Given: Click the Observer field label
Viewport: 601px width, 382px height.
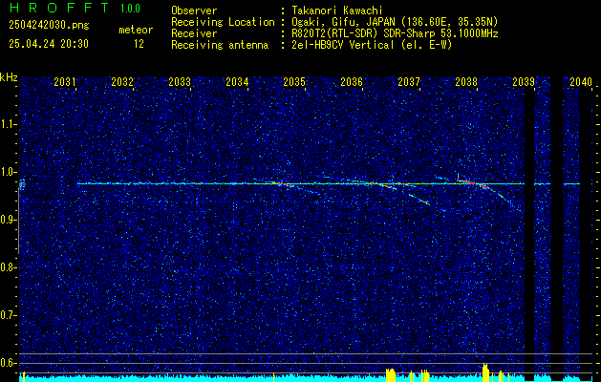Looking at the screenshot, I should tap(194, 11).
